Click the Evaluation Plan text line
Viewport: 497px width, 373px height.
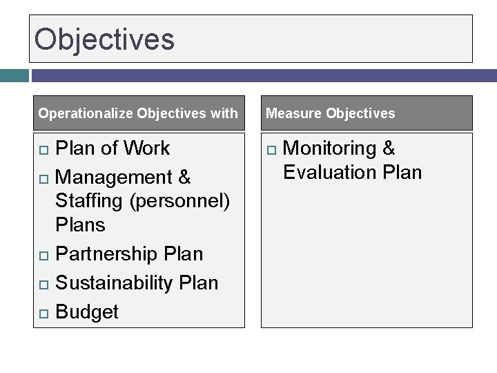(352, 172)
